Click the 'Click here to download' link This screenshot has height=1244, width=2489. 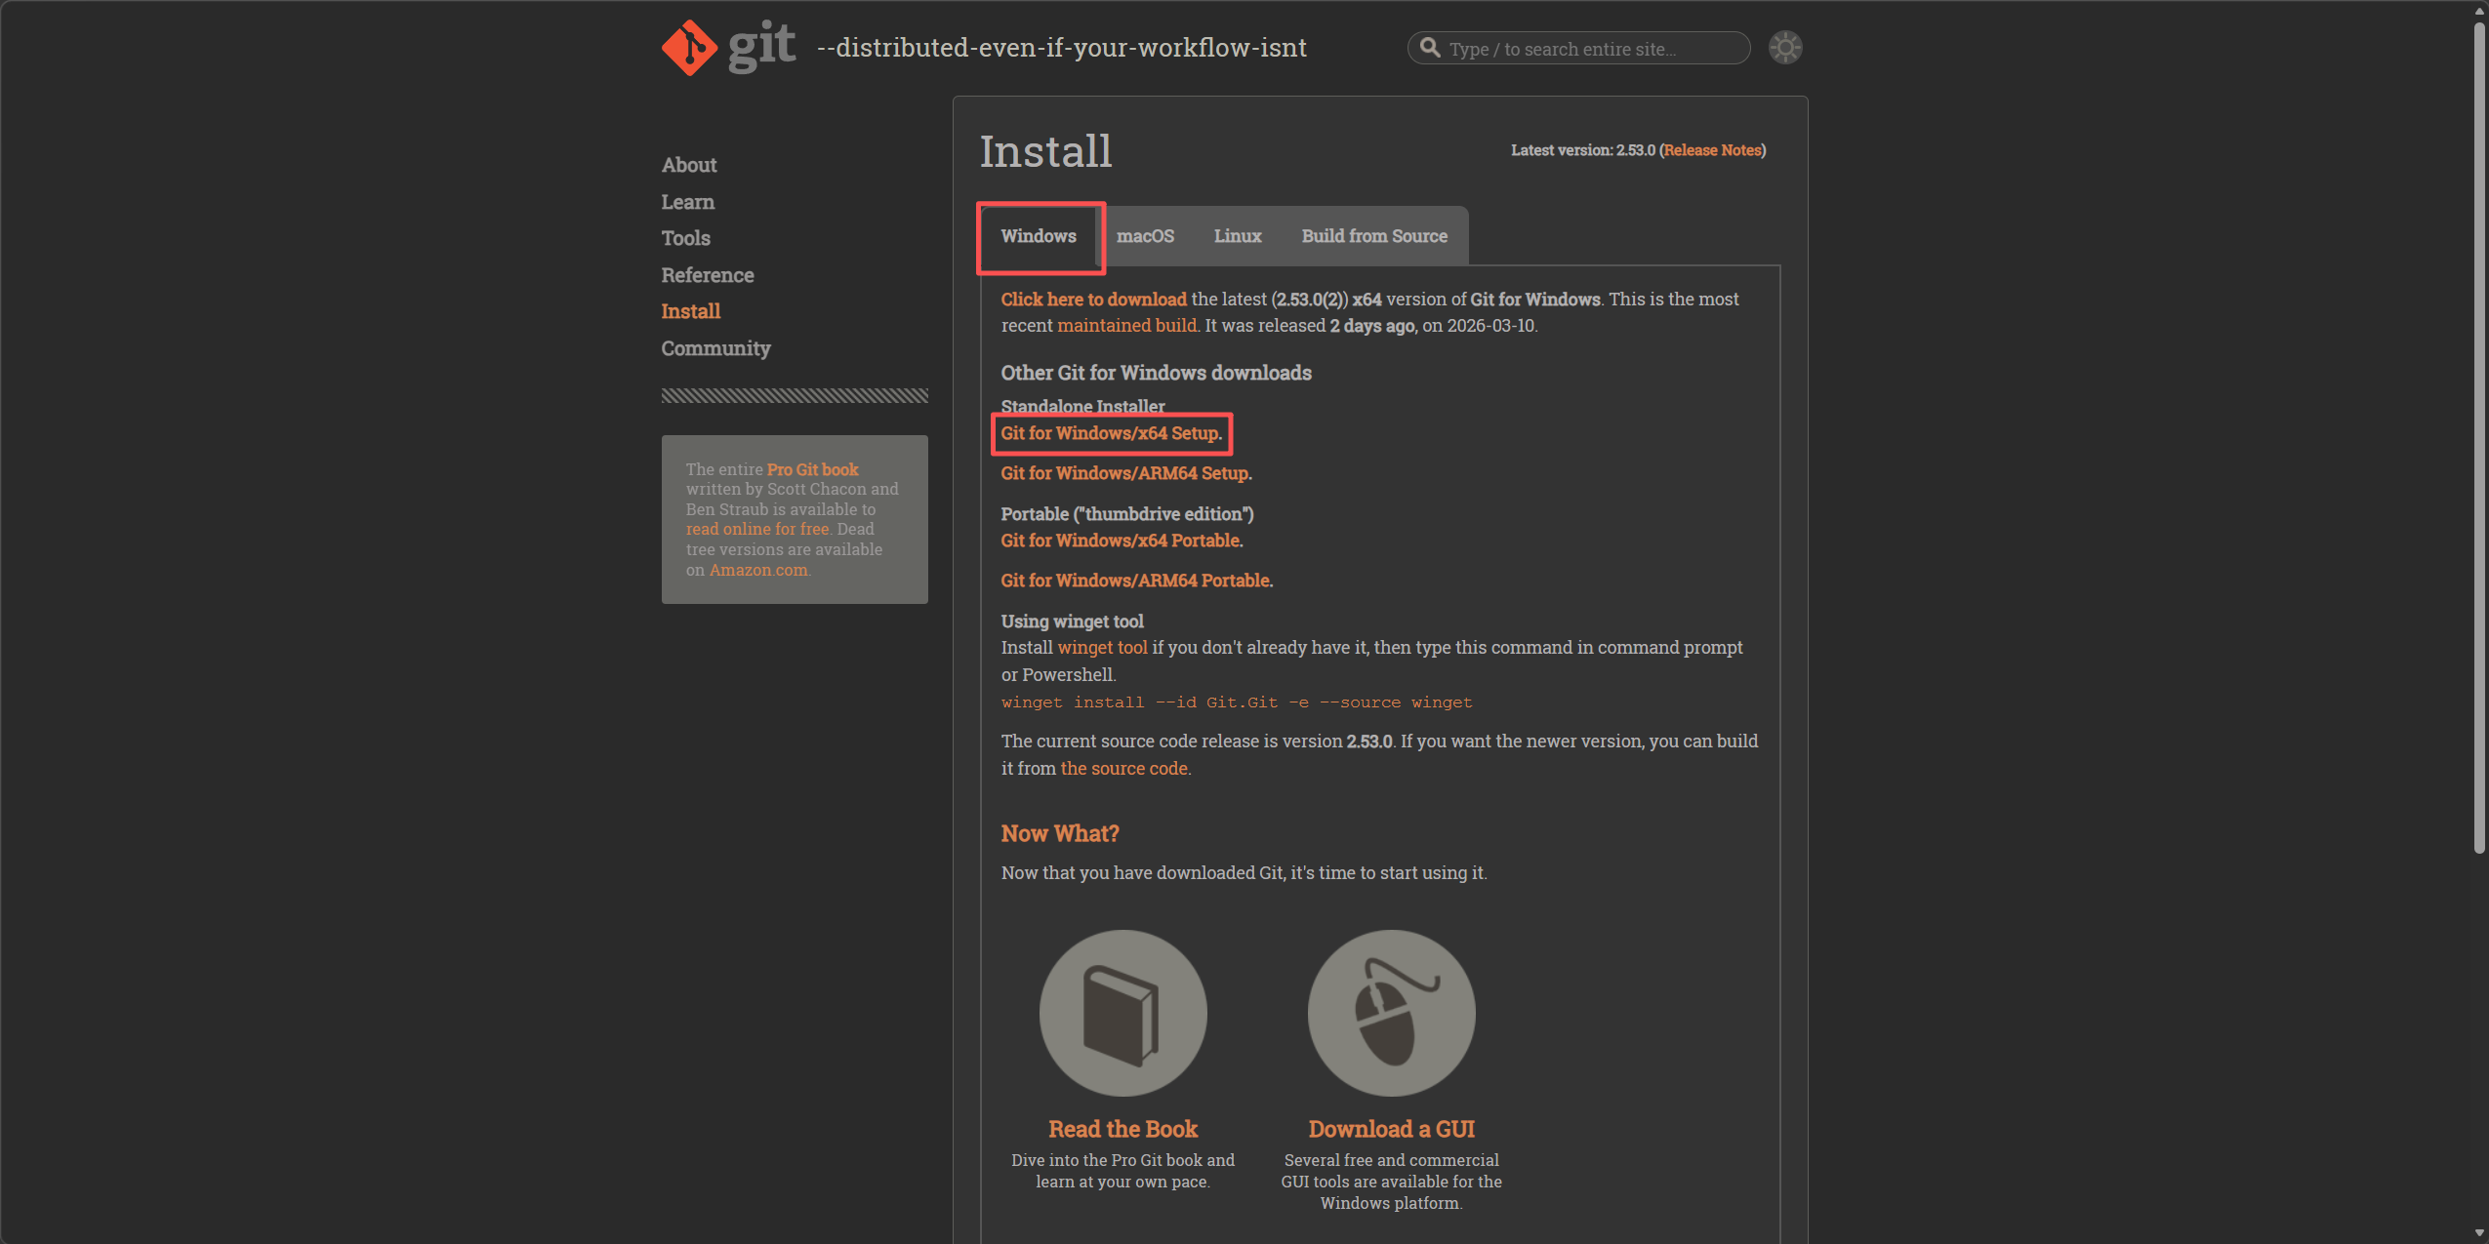(1093, 300)
